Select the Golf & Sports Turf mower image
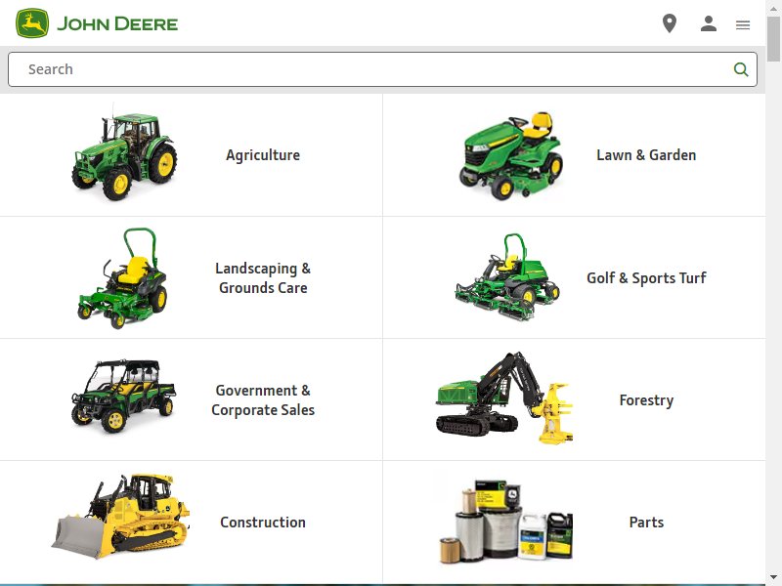Screen dimensions: 782x586 point(507,277)
